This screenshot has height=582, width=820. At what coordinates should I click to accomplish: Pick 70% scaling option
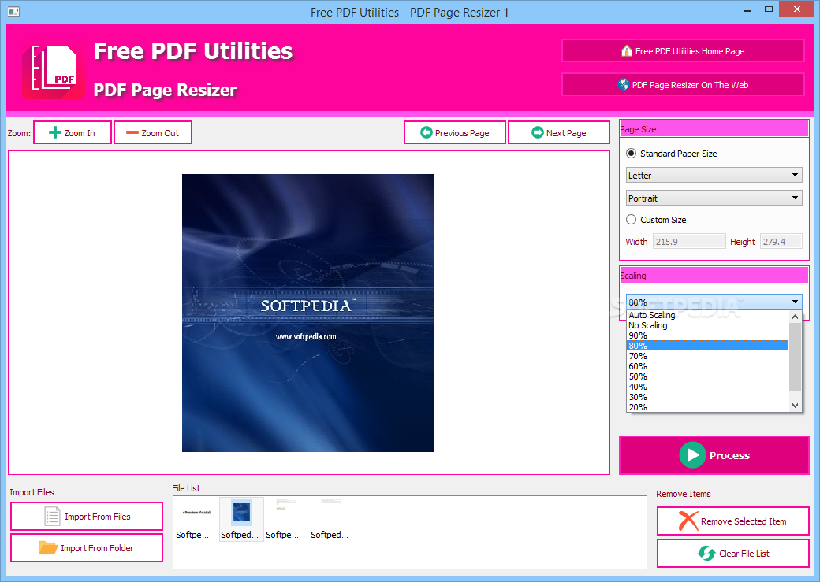[x=707, y=356]
